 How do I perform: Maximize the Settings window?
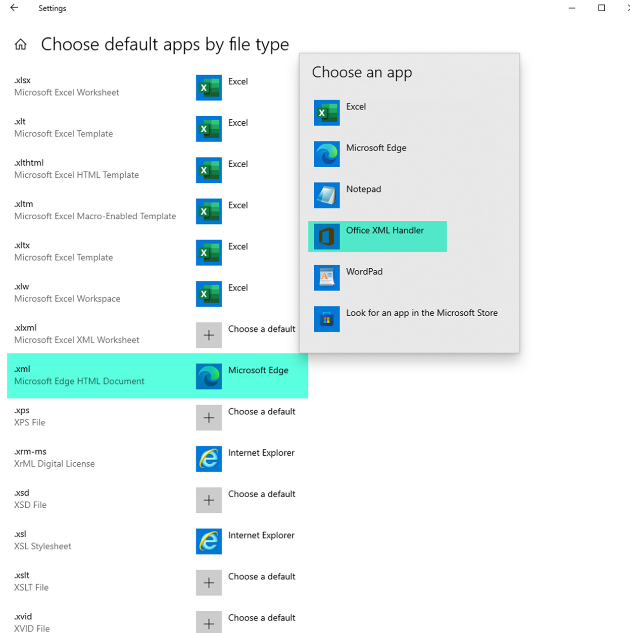(x=601, y=8)
